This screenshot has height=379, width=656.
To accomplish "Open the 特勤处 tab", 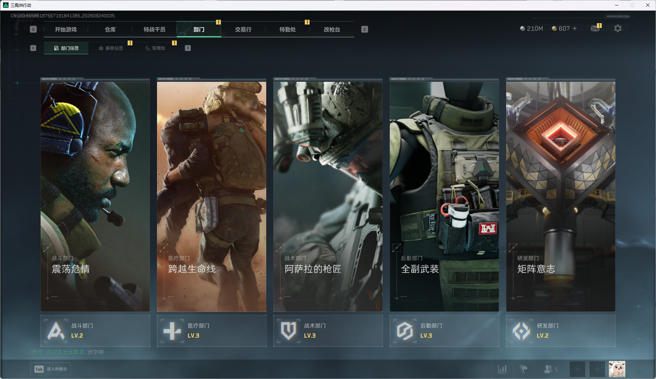I will click(x=288, y=29).
